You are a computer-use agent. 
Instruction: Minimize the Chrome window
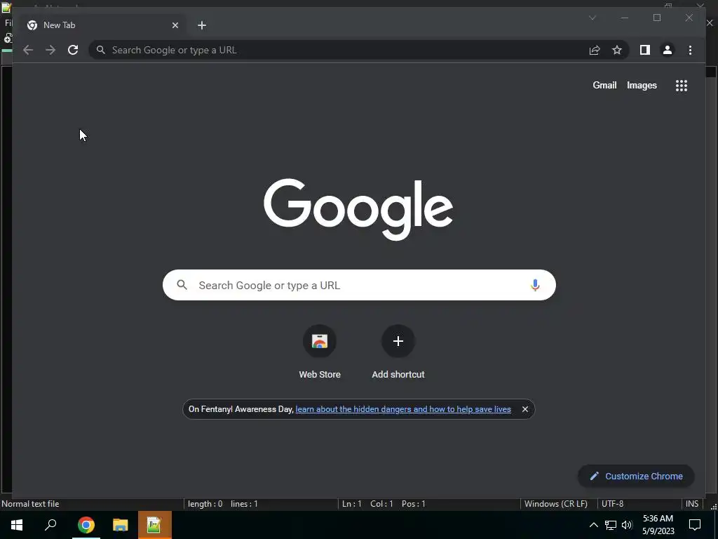(625, 18)
